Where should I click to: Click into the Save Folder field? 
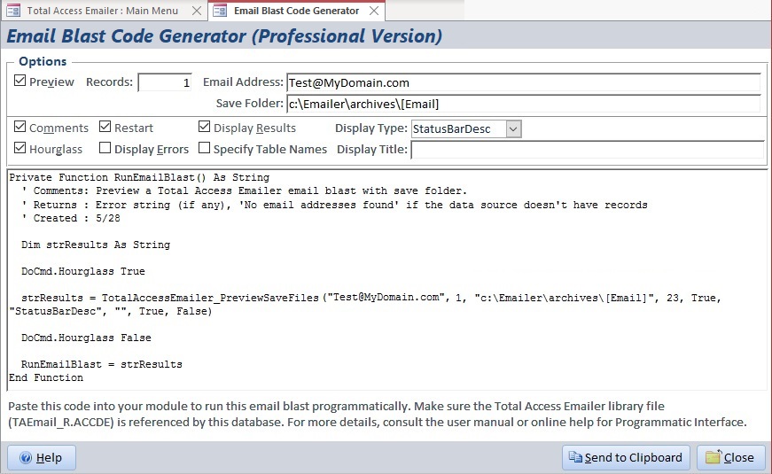pyautogui.click(x=523, y=104)
